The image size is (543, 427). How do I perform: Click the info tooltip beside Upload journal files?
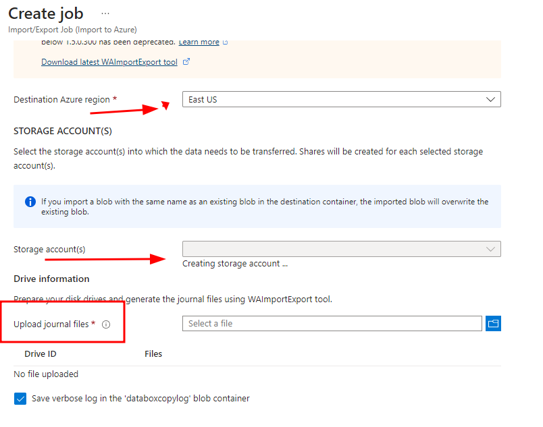click(x=105, y=324)
